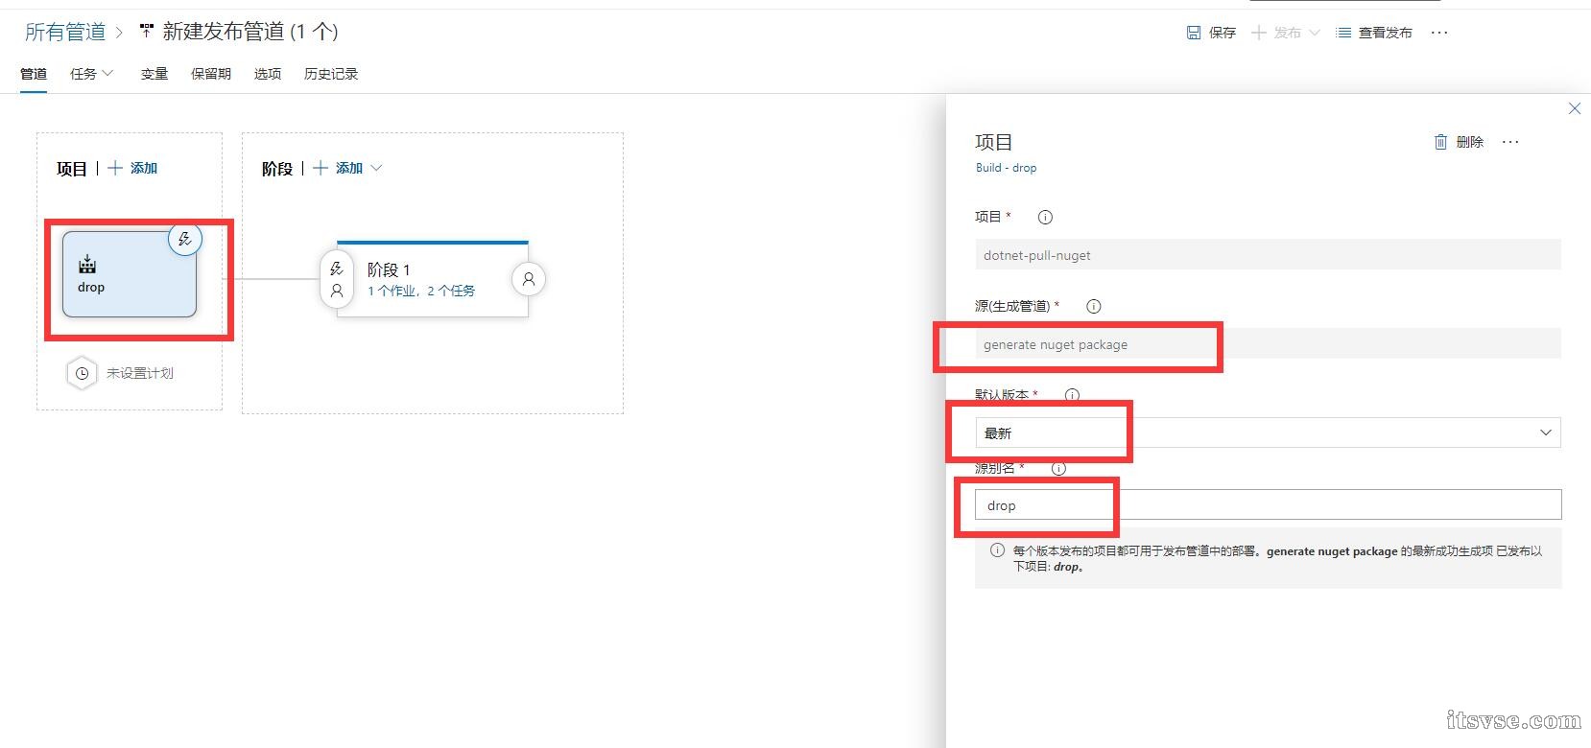Show info tooltip for 源别名 field
The image size is (1591, 748).
[x=1058, y=469]
